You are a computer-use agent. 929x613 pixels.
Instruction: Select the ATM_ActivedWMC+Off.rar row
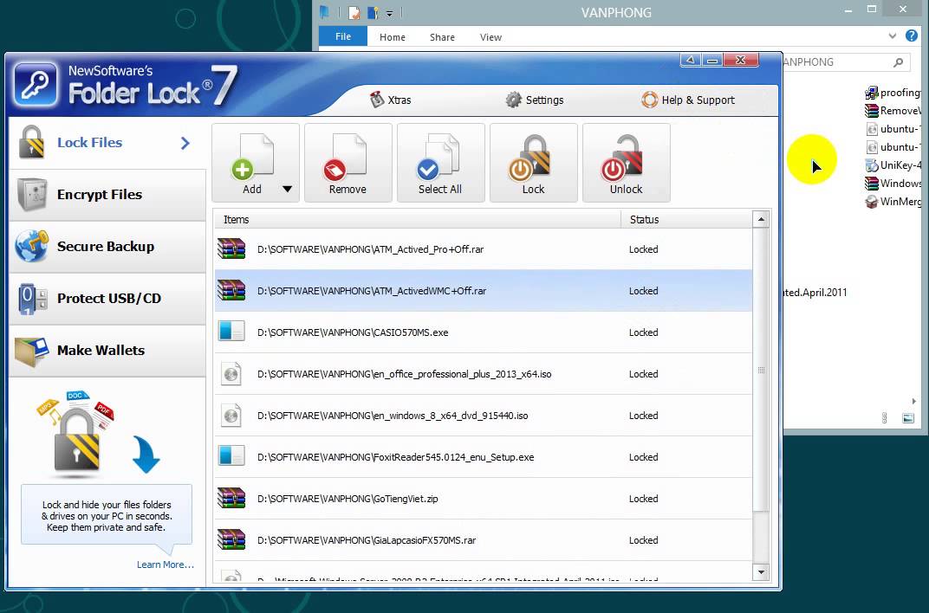pos(484,291)
